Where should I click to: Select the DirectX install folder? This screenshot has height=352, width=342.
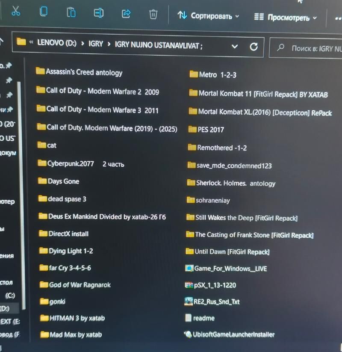tap(64, 234)
